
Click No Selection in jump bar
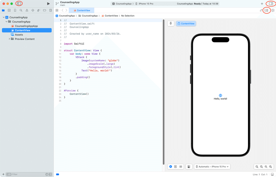click(x=128, y=15)
